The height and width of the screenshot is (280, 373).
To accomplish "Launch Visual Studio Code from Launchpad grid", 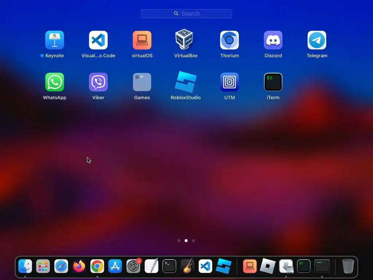I will (x=98, y=40).
